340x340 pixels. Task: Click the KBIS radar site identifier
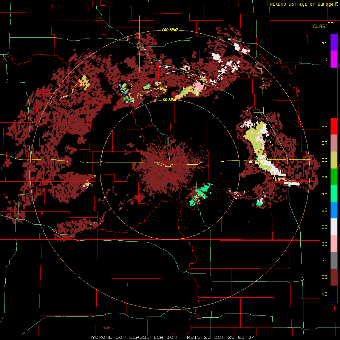coord(195,337)
